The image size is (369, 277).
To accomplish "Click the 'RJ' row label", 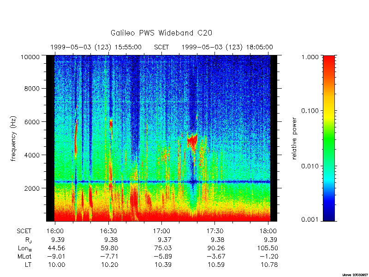I will [28, 240].
